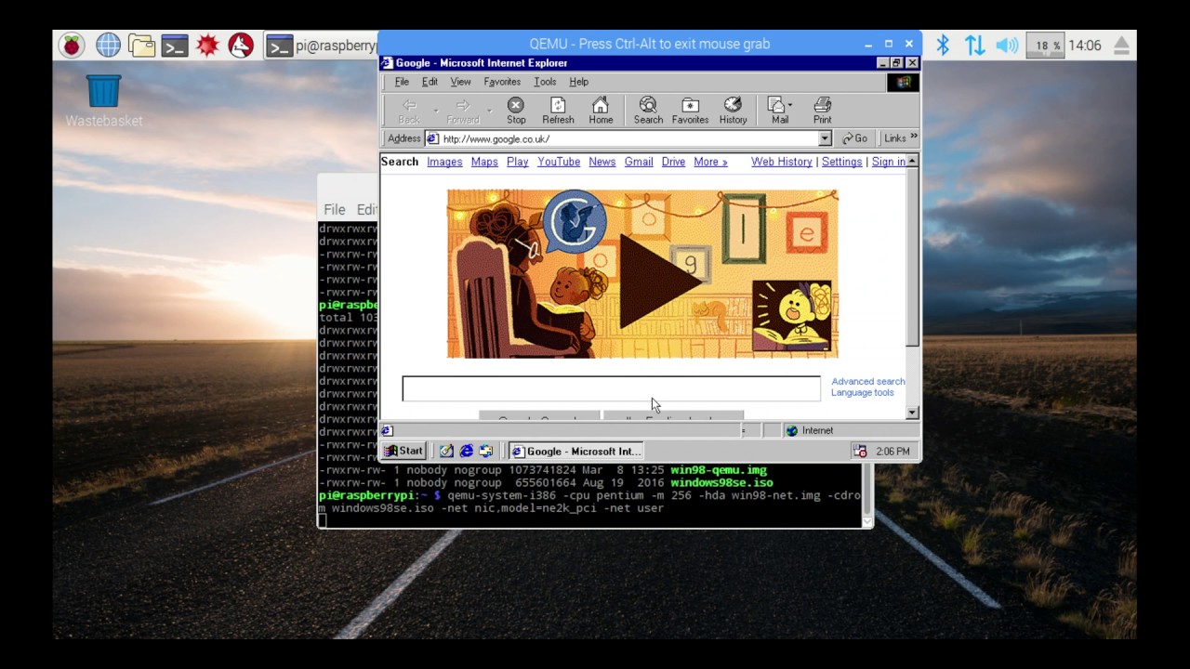Open the Images link on Google
1190x669 pixels.
point(444,162)
